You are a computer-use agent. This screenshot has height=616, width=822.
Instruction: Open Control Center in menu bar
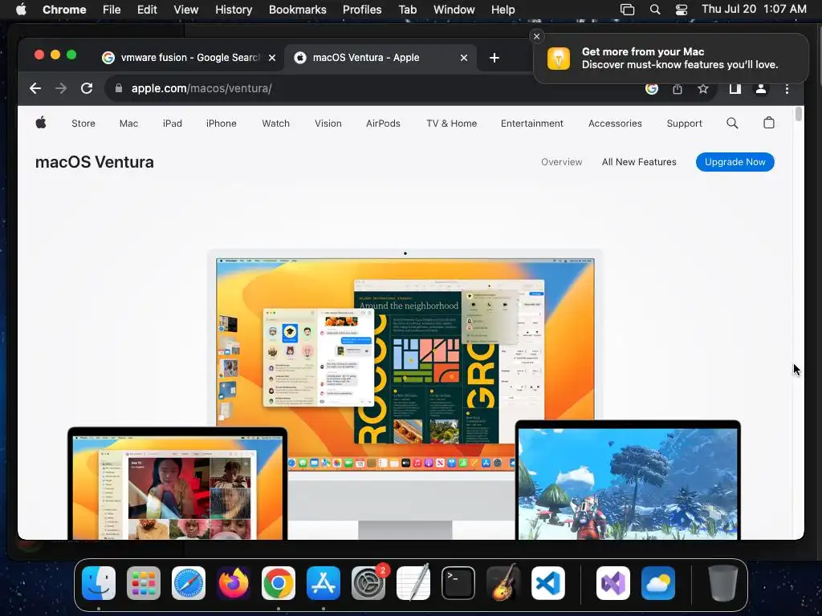pos(681,10)
